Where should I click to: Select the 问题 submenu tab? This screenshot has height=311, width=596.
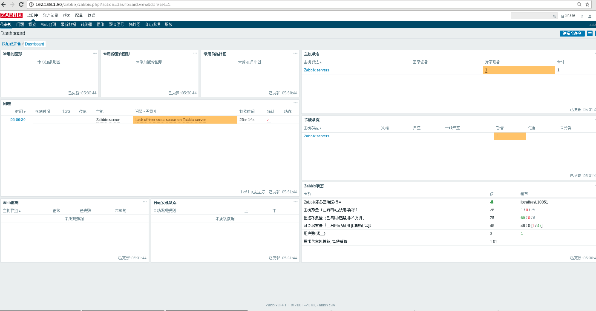(20, 25)
